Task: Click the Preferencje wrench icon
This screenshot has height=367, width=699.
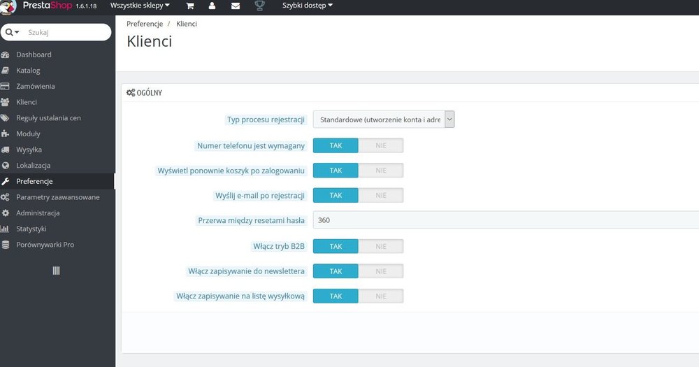Action: coord(6,182)
